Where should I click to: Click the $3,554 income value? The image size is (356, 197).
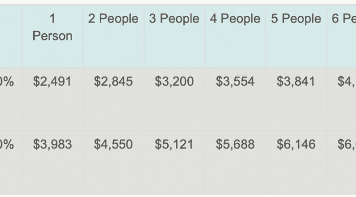(x=235, y=81)
